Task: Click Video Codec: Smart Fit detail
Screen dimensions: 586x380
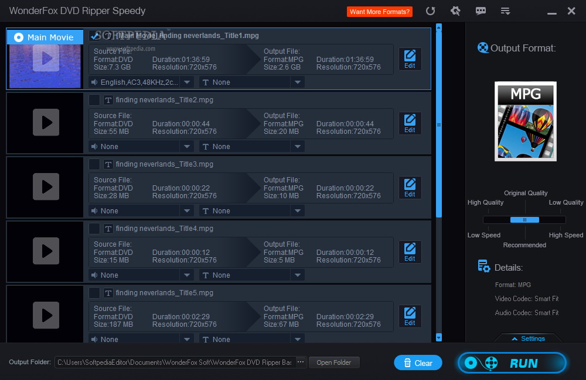Action: pos(527,299)
